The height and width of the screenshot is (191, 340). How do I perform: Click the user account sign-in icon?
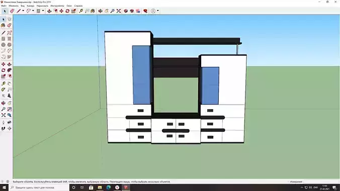point(153,11)
